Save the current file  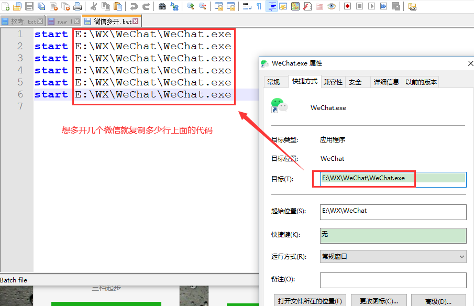pyautogui.click(x=29, y=6)
